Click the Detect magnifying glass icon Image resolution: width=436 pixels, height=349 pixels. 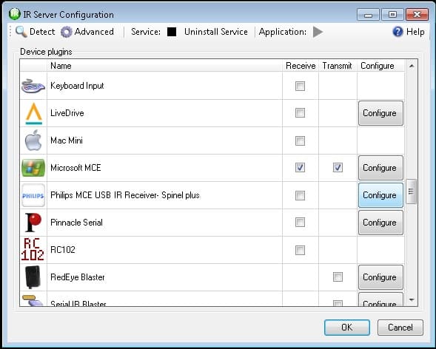(21, 32)
